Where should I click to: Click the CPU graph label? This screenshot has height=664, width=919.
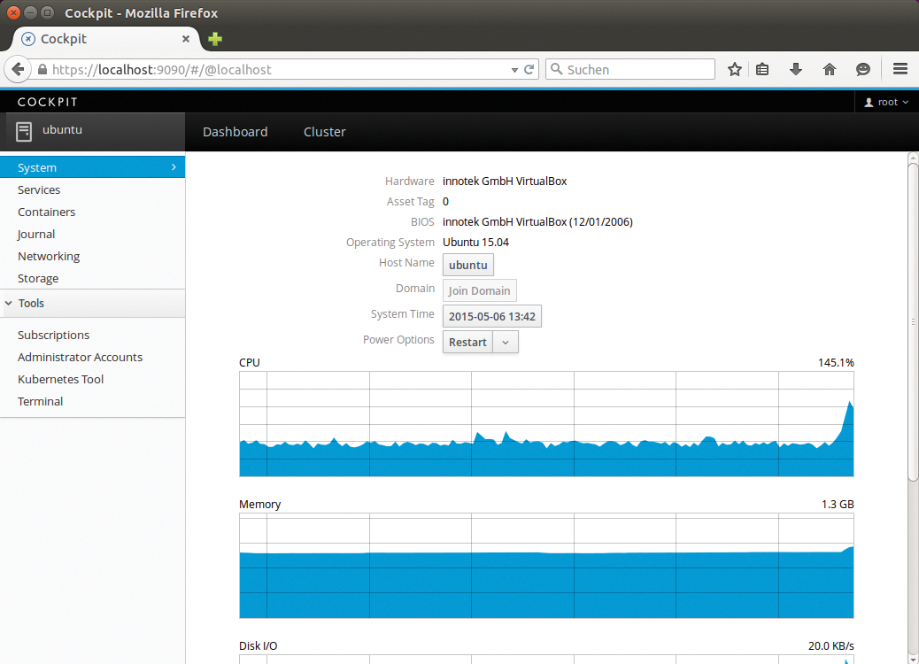(x=249, y=363)
